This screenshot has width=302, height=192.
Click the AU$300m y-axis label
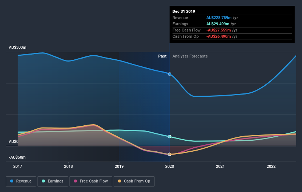[18, 47]
